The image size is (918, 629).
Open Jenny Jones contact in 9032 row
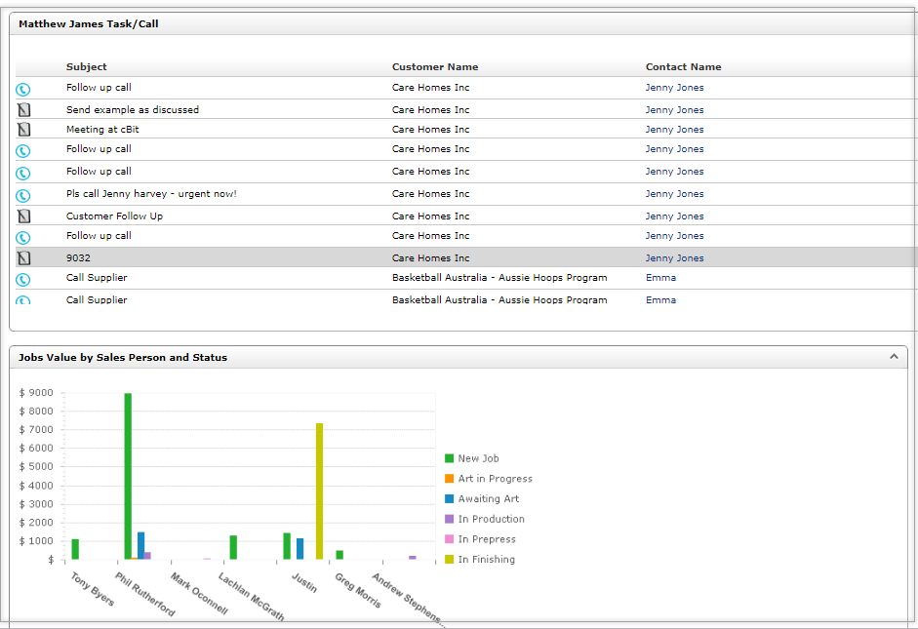[x=674, y=258]
